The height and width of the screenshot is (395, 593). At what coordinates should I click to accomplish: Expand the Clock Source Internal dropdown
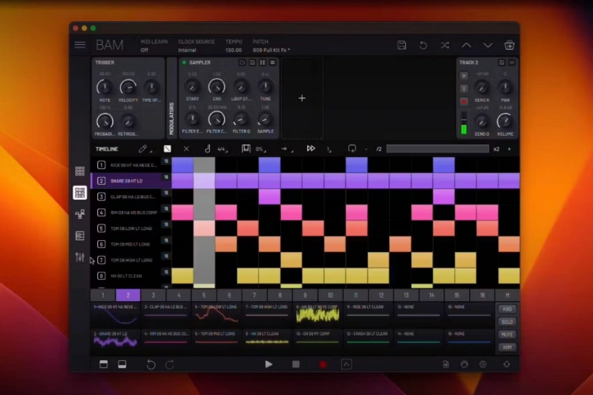(x=195, y=50)
